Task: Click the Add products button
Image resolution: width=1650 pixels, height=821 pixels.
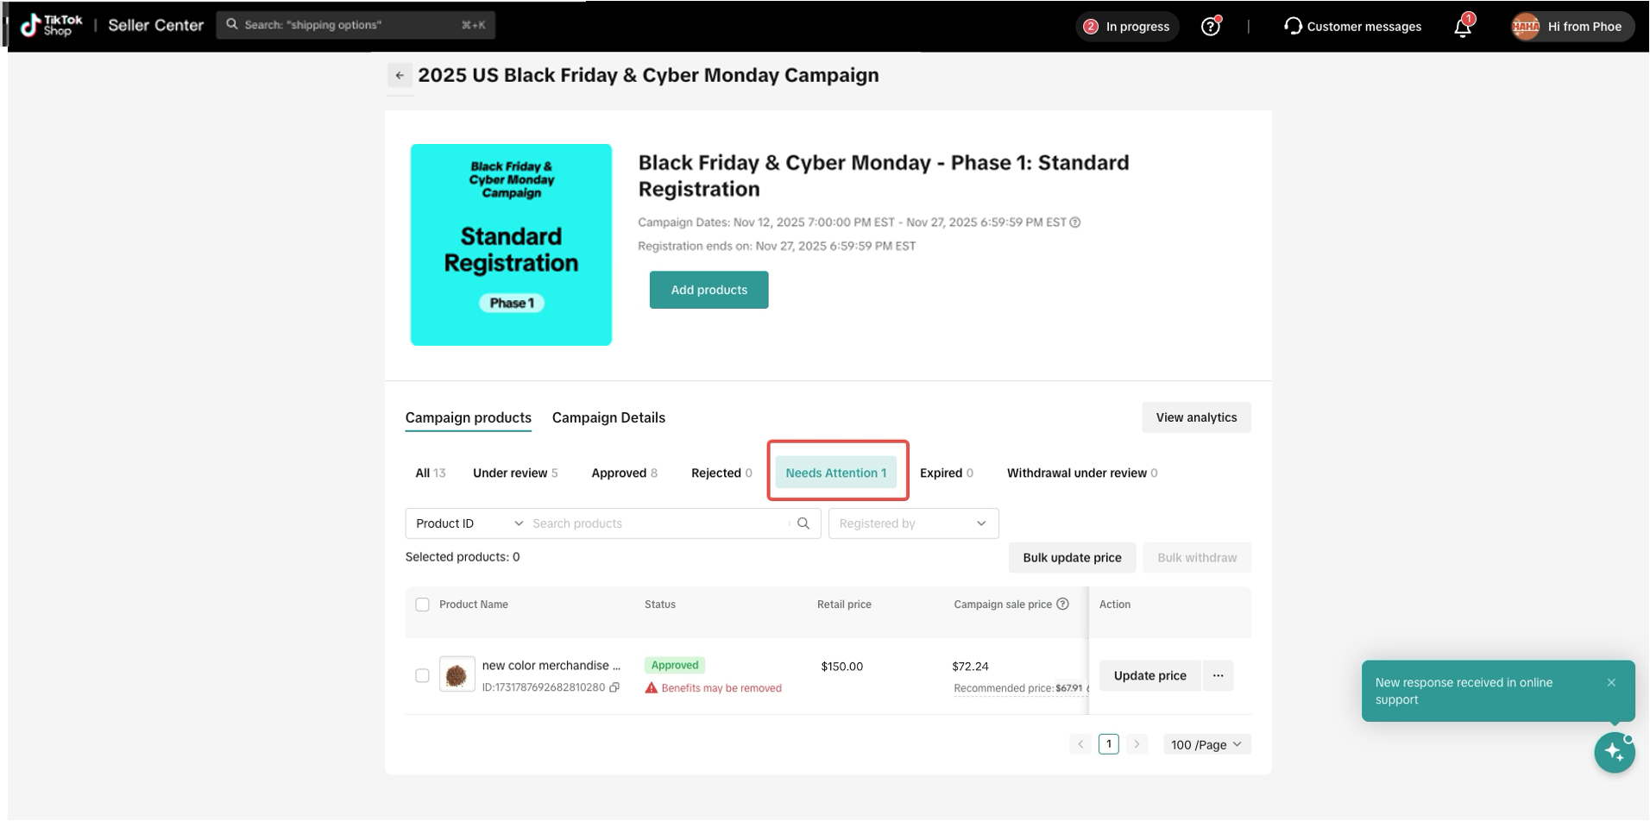Action: click(x=708, y=290)
